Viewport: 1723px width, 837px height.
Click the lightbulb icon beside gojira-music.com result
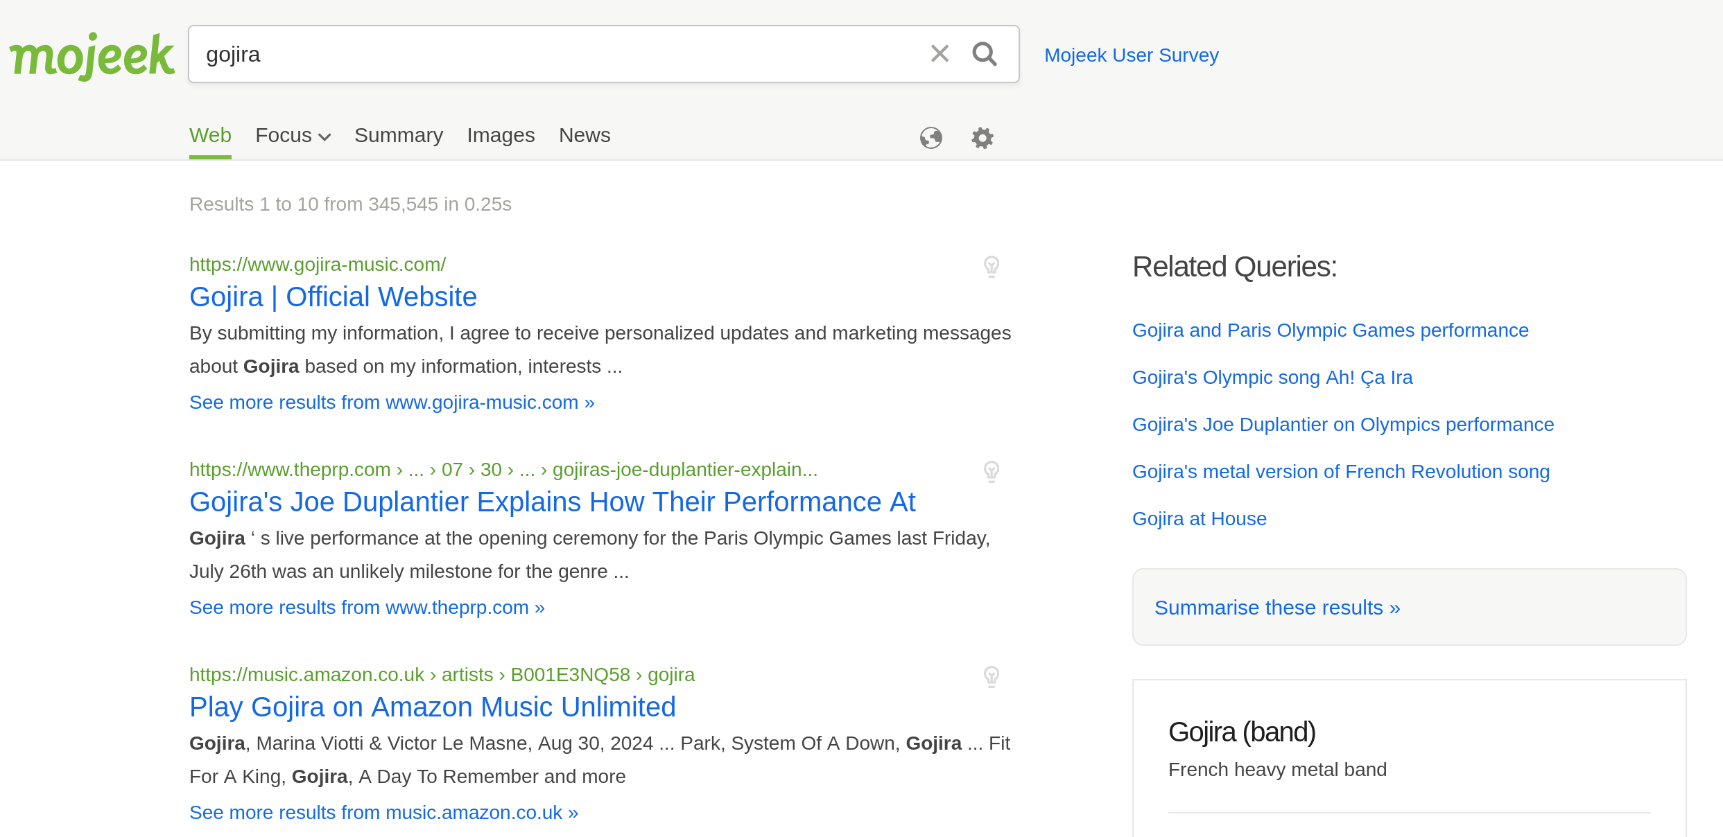(992, 267)
